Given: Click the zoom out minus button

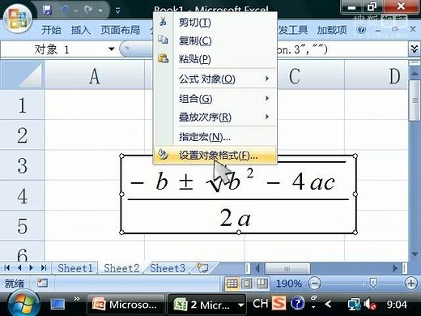Looking at the screenshot, I should click(314, 284).
